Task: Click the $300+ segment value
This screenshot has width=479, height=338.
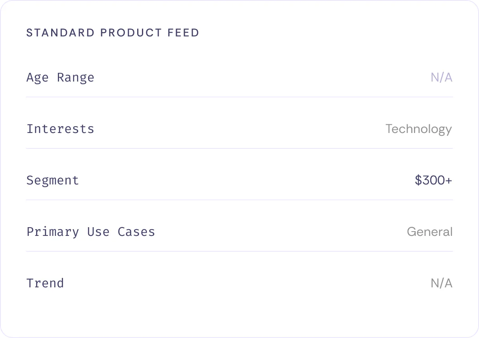Action: pos(433,180)
